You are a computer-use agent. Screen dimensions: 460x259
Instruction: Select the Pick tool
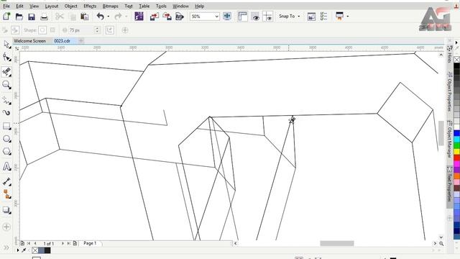6,45
